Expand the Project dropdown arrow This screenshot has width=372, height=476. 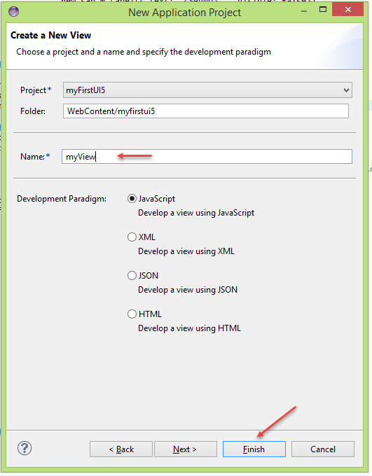click(346, 90)
